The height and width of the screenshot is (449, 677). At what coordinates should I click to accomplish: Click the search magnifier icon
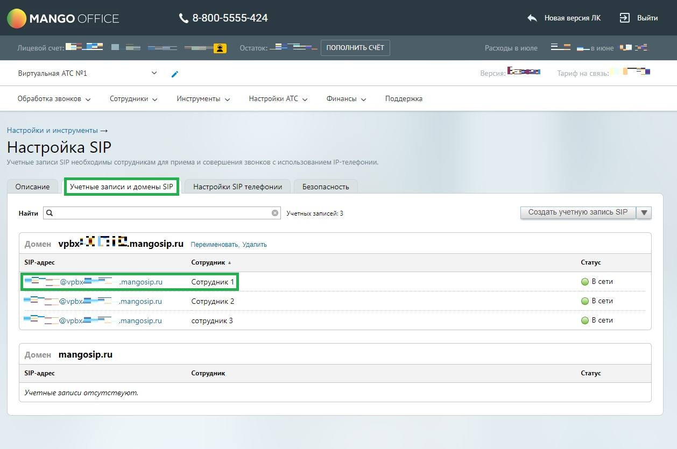pos(50,213)
